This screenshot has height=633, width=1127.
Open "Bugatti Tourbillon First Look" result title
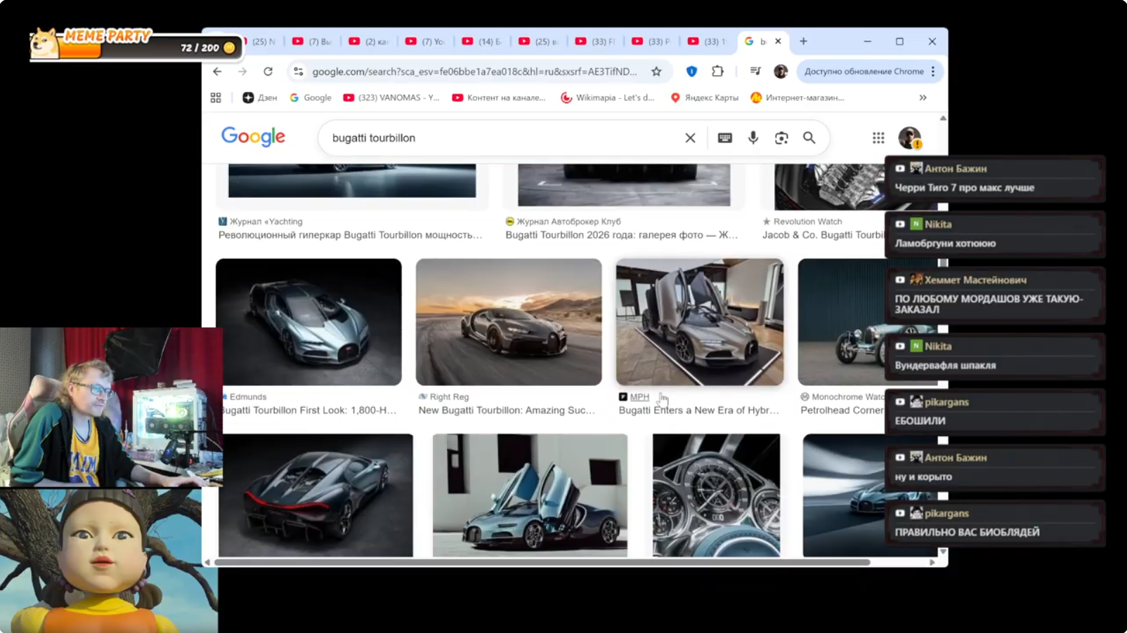309,411
